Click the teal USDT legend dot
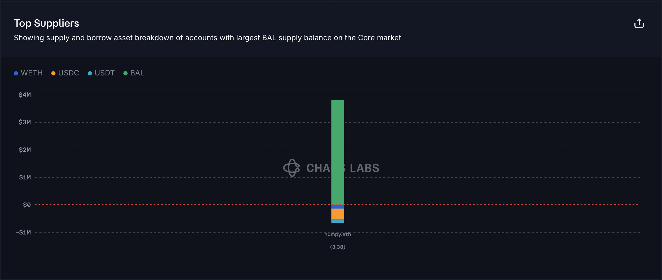 pos(90,73)
